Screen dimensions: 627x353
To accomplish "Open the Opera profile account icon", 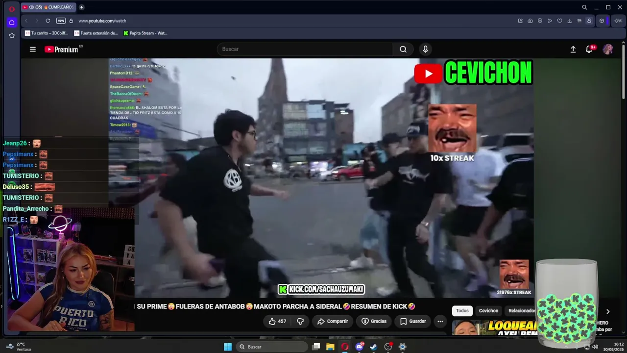I will pyautogui.click(x=589, y=21).
